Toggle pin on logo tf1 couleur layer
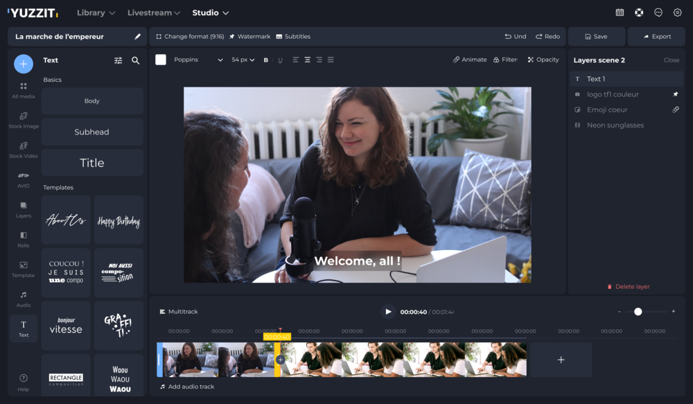 tap(676, 94)
